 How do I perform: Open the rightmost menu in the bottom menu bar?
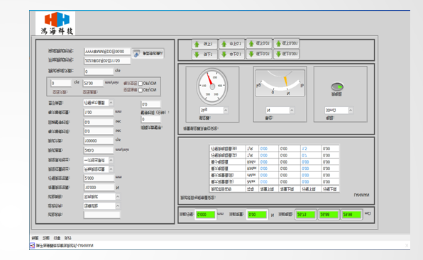pyautogui.click(x=67, y=238)
